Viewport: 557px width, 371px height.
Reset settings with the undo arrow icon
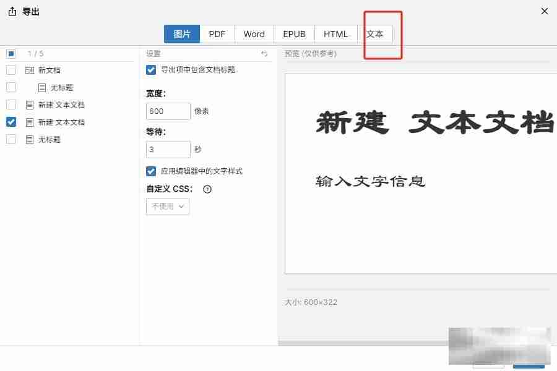264,54
